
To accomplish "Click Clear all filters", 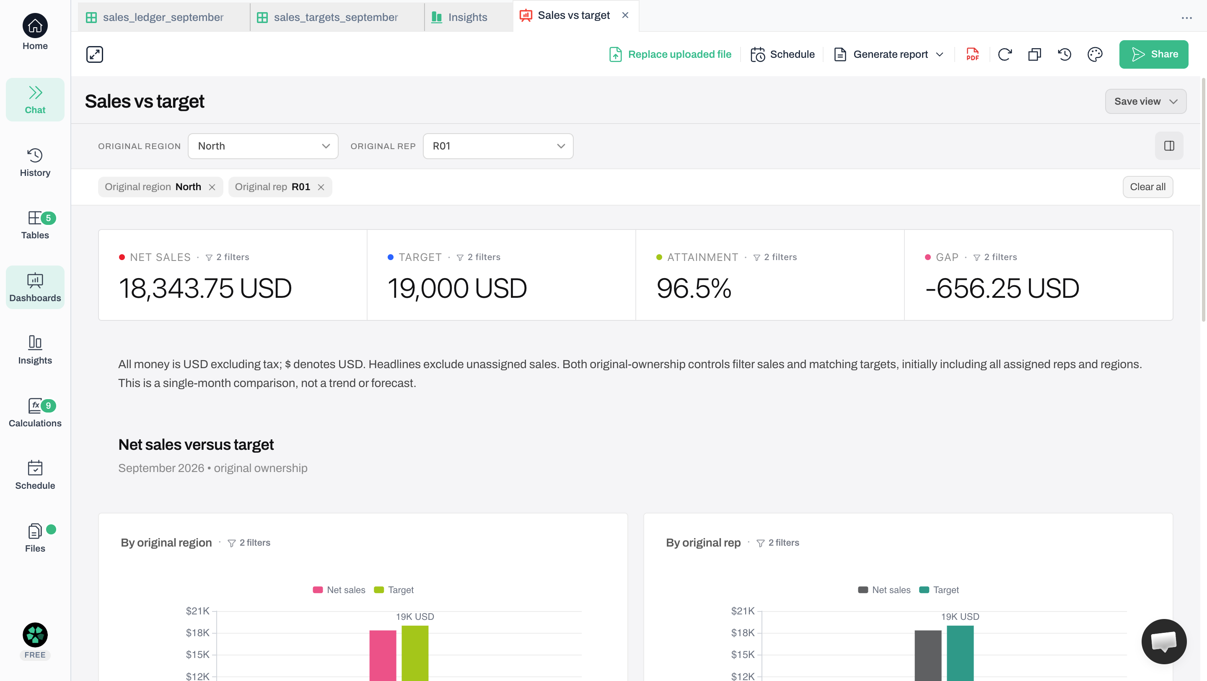I will point(1147,187).
